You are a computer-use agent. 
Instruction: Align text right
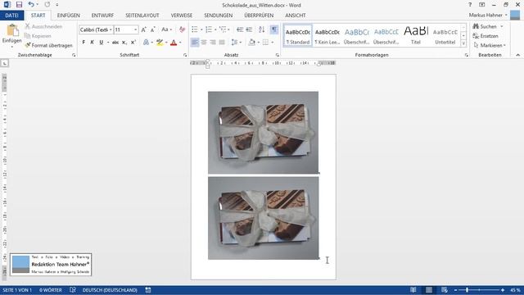[x=213, y=43]
